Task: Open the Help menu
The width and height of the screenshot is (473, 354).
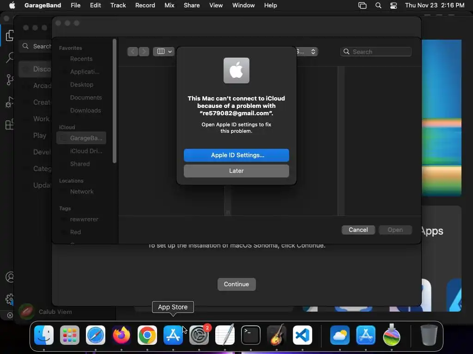Action: coord(270,6)
